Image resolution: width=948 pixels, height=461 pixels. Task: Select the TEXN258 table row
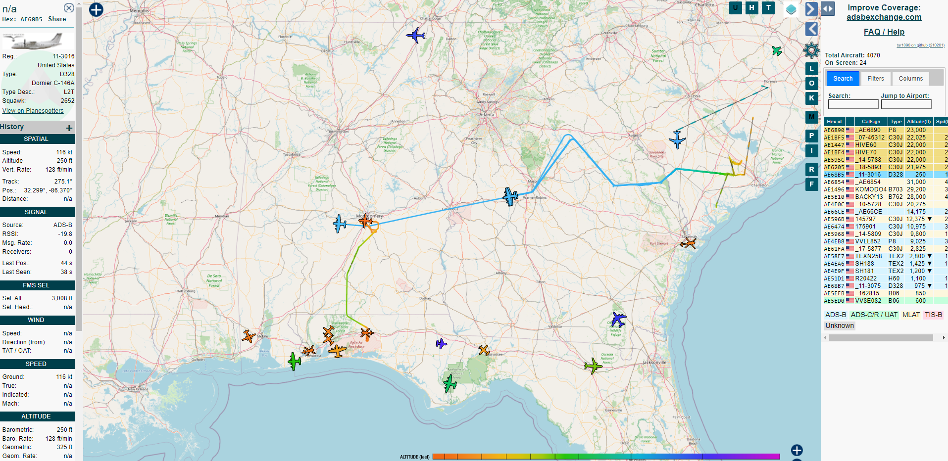pos(885,256)
